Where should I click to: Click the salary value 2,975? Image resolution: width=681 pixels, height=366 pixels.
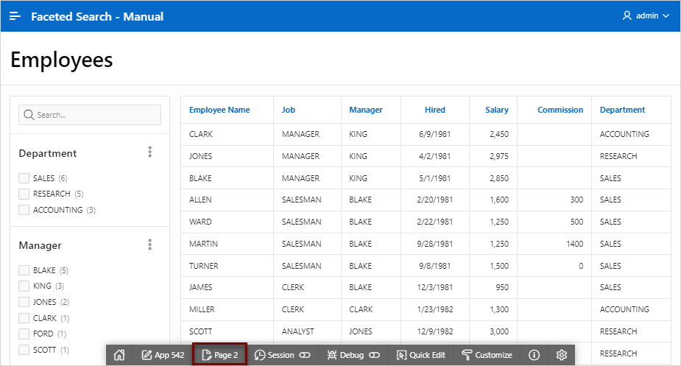499,156
